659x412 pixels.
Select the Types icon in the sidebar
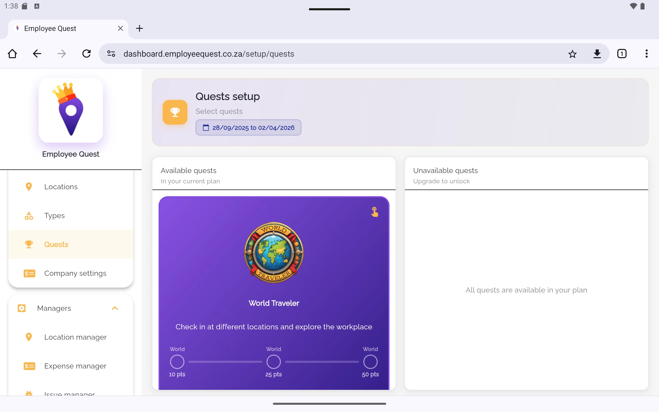click(29, 215)
